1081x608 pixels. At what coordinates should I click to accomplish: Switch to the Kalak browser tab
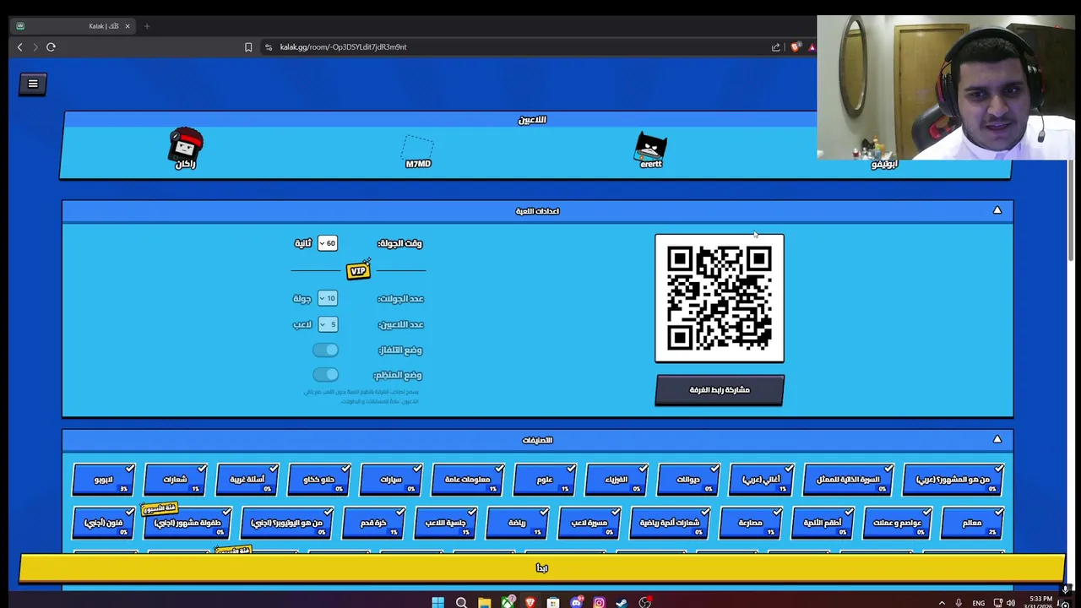(74, 26)
